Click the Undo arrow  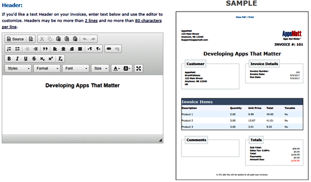pyautogui.click(x=85, y=39)
